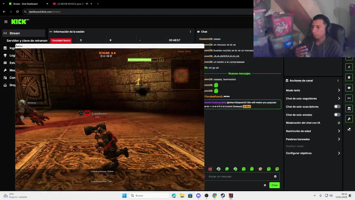Open emoji picker in message box
Image resolution: width=355 pixels, height=200 pixels.
[275, 176]
